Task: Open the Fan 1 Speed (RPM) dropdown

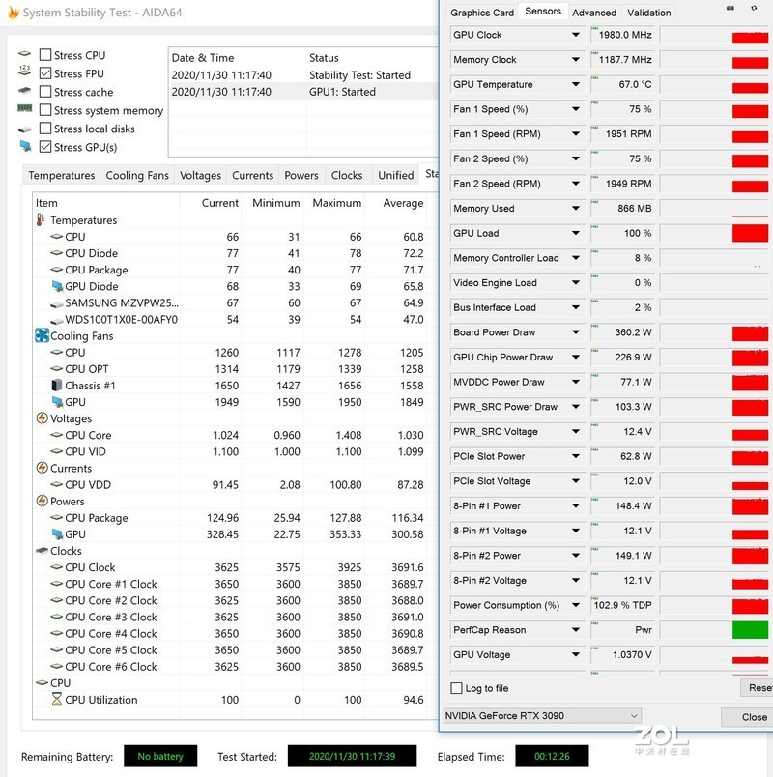Action: click(x=575, y=133)
